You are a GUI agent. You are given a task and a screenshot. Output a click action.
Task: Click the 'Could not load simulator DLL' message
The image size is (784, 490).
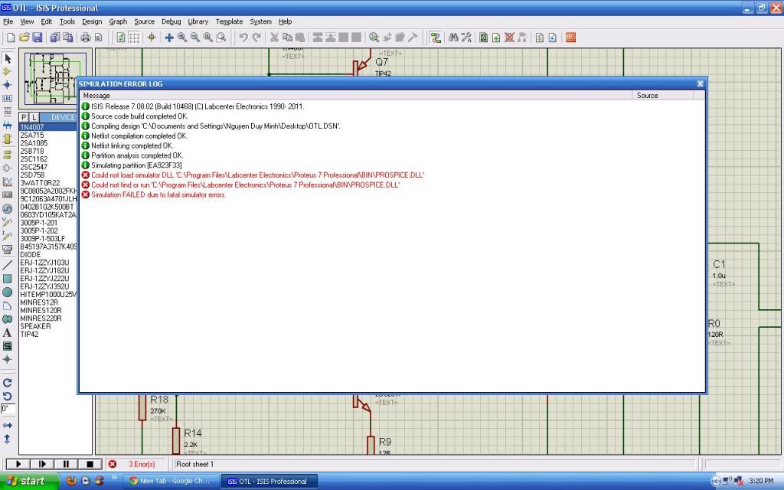257,175
